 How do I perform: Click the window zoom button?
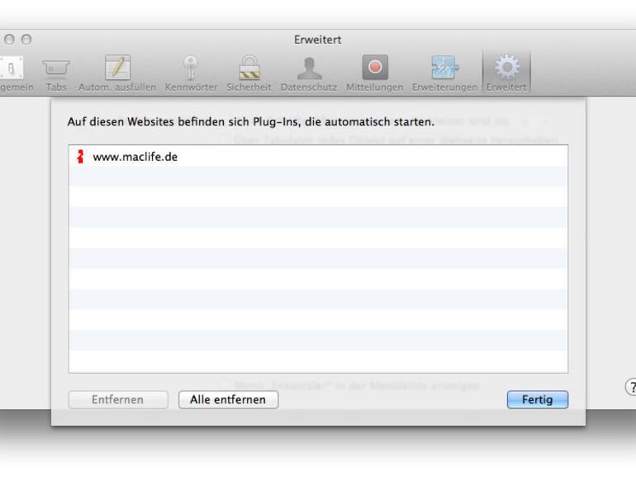click(x=26, y=40)
